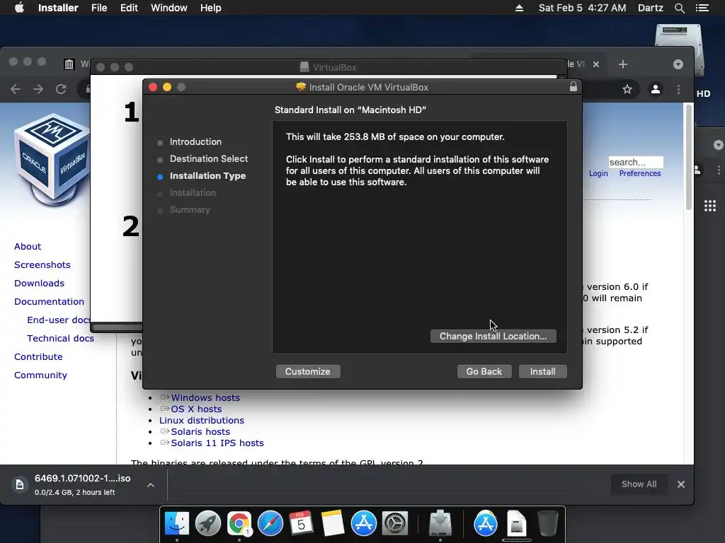Reload the page in Chrome
This screenshot has height=543, width=725.
[61, 89]
